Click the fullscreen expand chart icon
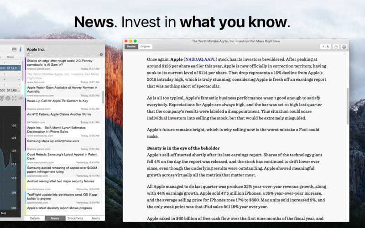 [14, 98]
